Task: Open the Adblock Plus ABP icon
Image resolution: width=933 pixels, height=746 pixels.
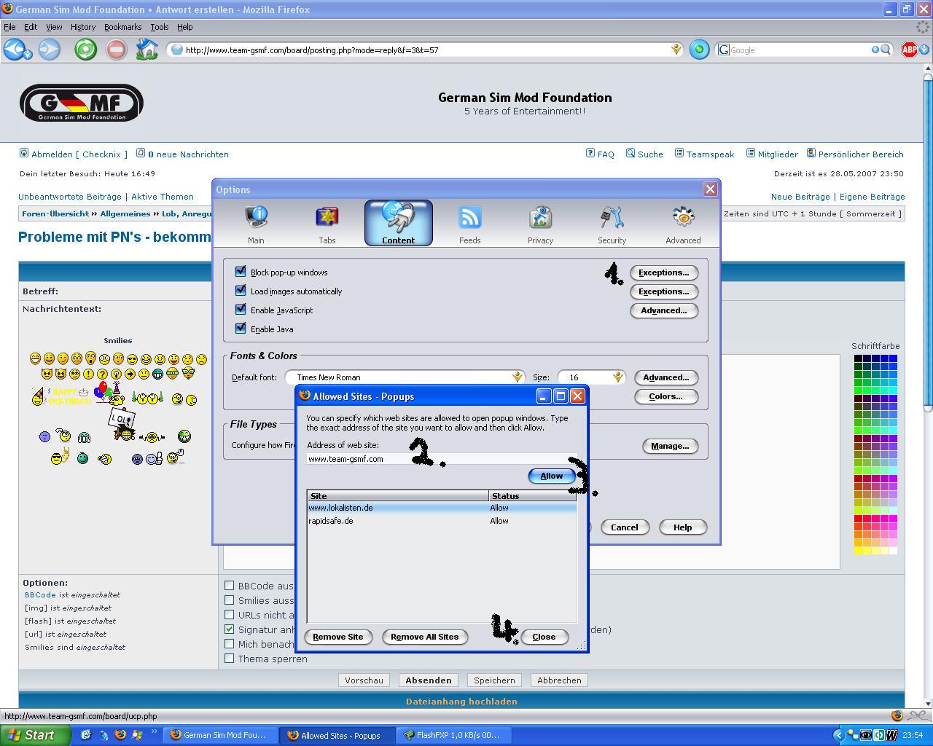Action: (x=909, y=50)
